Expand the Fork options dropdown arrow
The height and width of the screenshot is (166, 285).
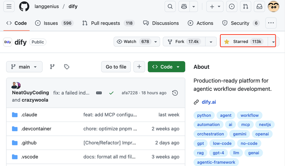211,42
